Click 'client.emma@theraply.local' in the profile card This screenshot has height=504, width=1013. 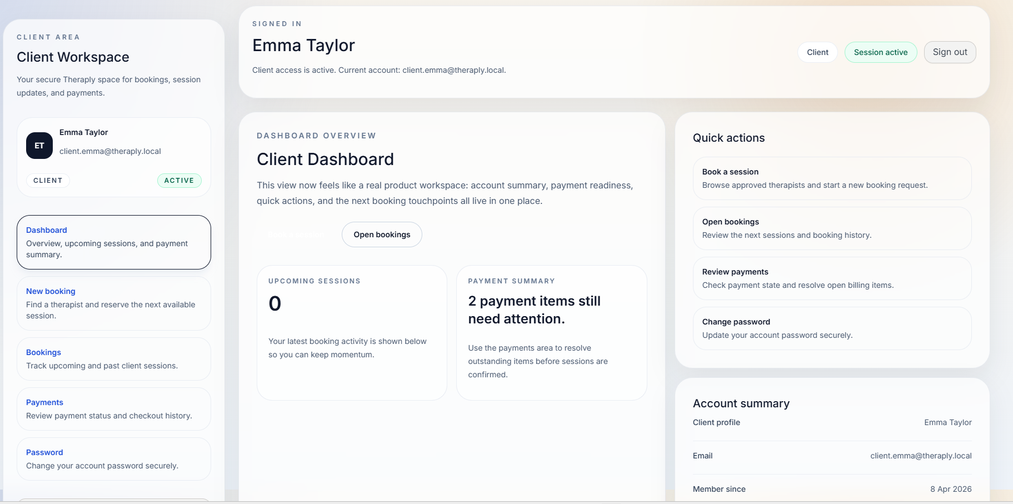(x=110, y=151)
